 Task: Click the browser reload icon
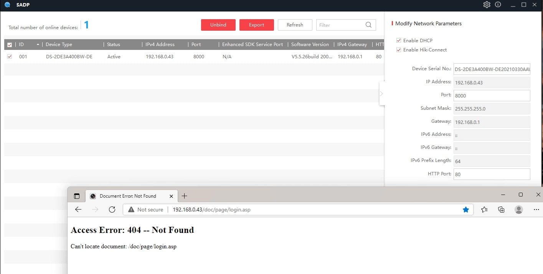pos(112,210)
